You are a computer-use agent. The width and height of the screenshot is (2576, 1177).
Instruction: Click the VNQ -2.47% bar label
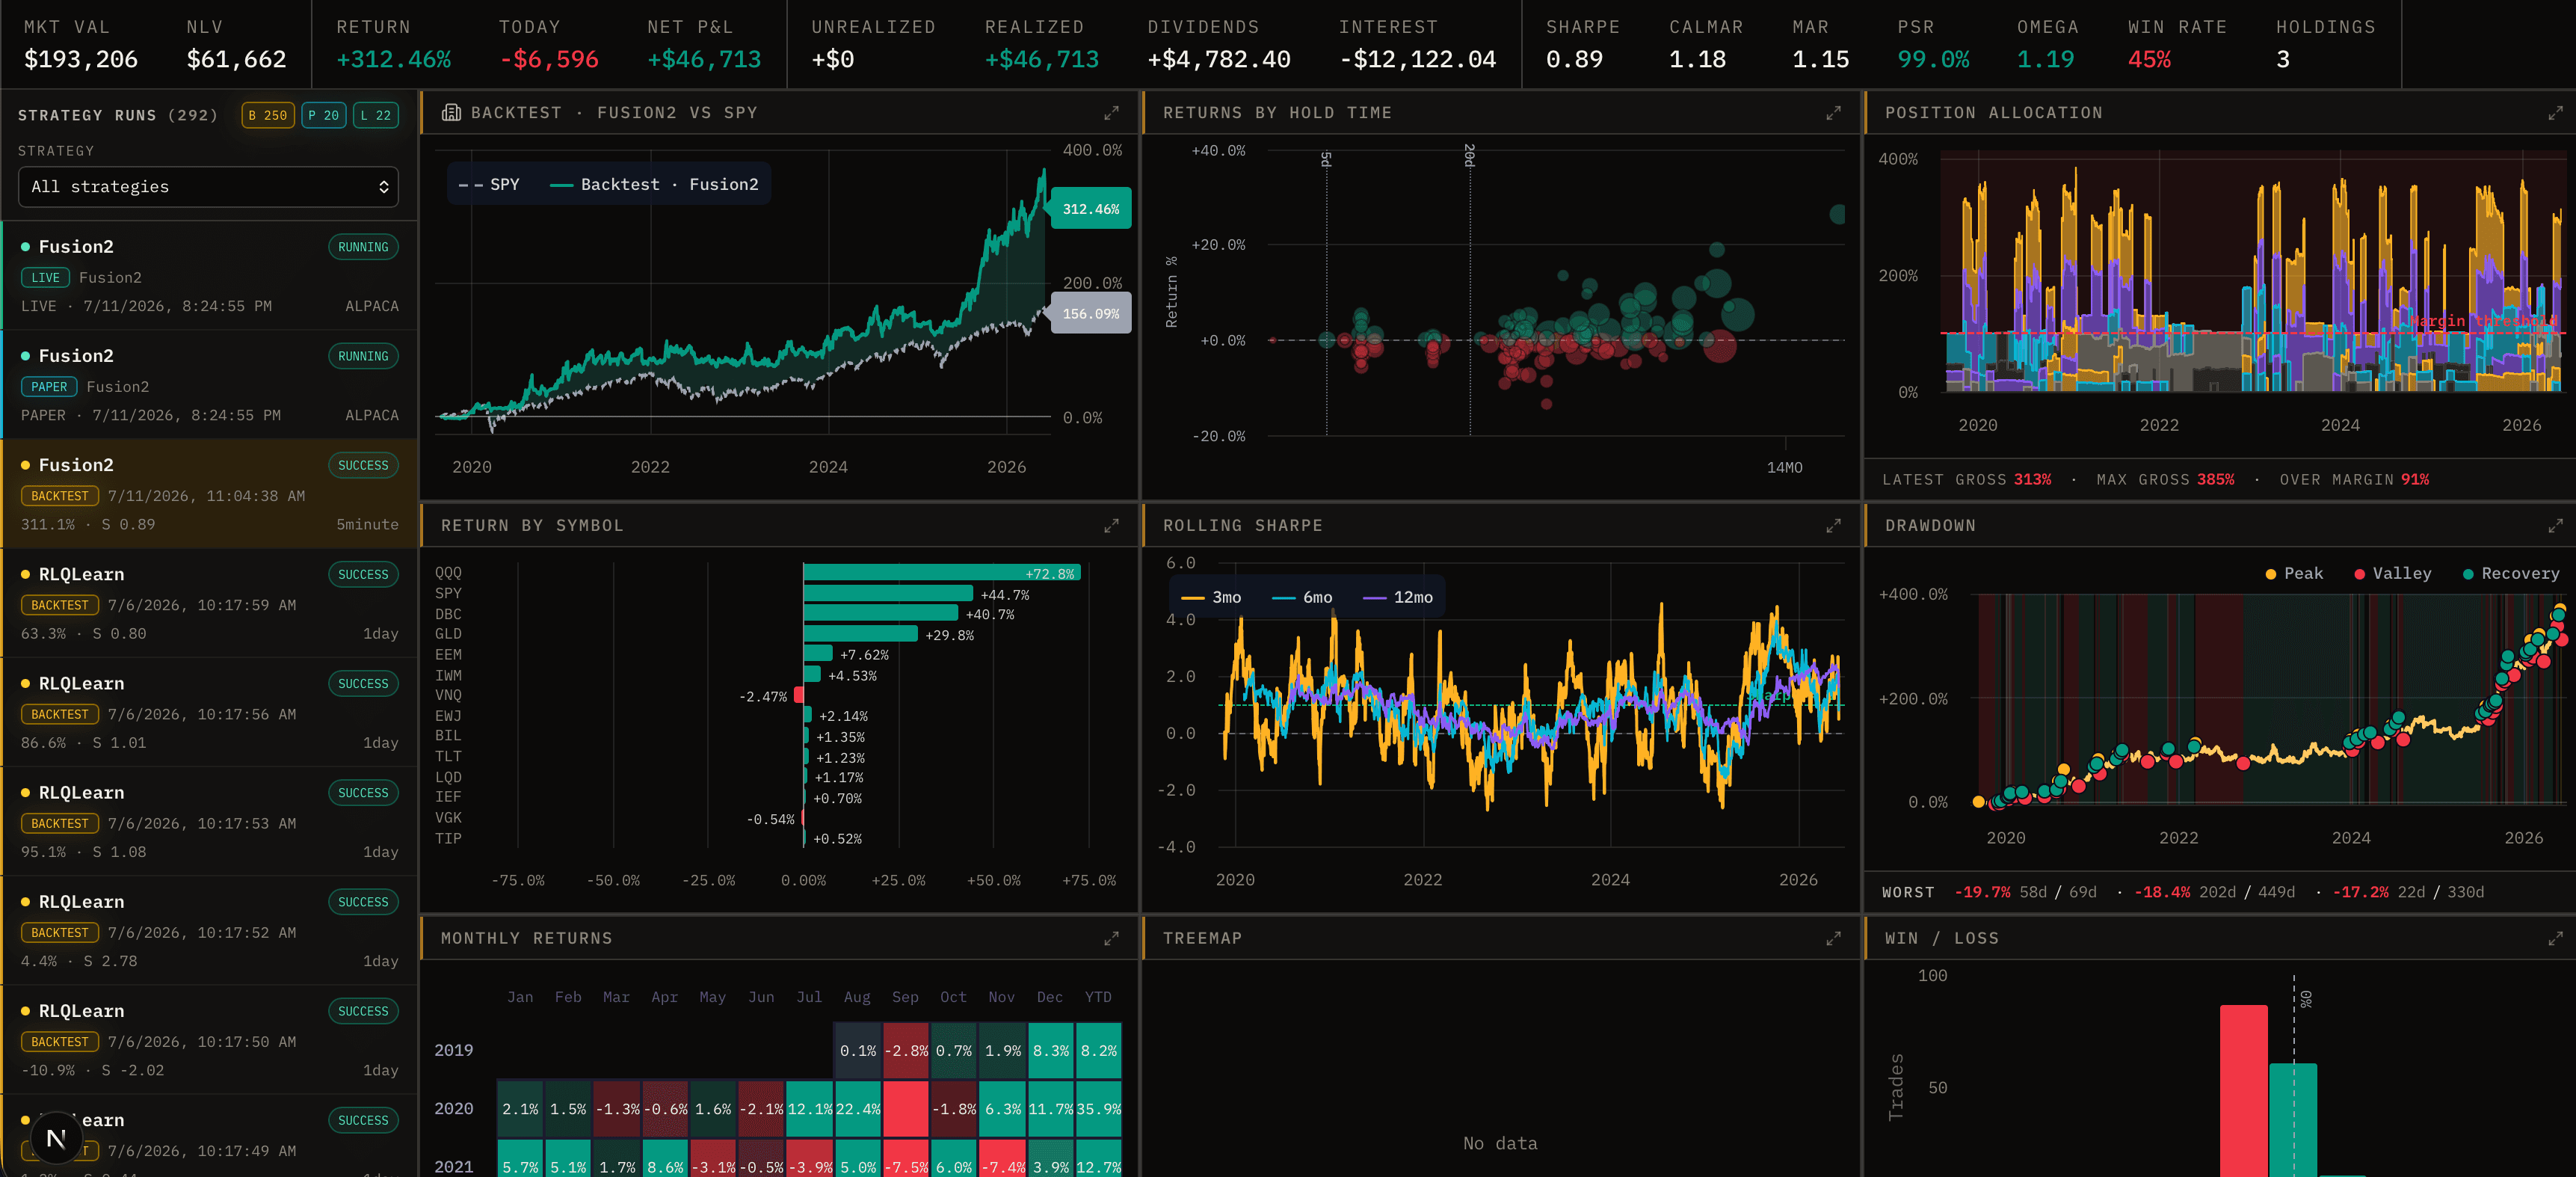tap(762, 697)
